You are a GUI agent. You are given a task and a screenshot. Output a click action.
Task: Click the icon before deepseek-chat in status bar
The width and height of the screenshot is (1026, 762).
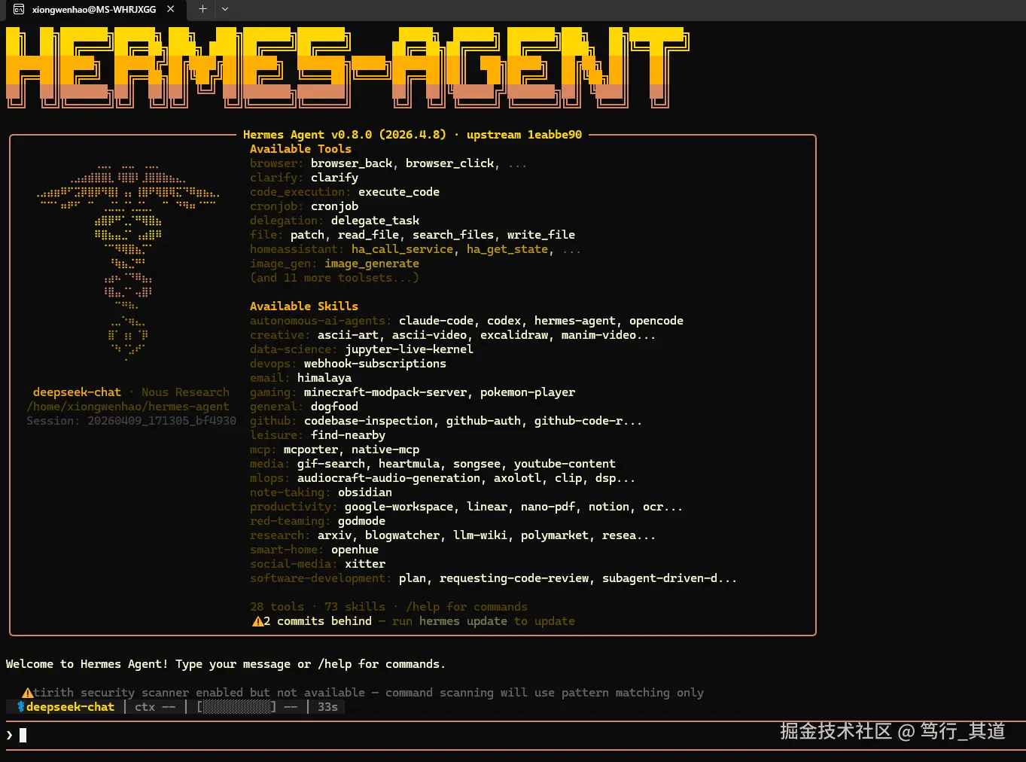pos(21,707)
